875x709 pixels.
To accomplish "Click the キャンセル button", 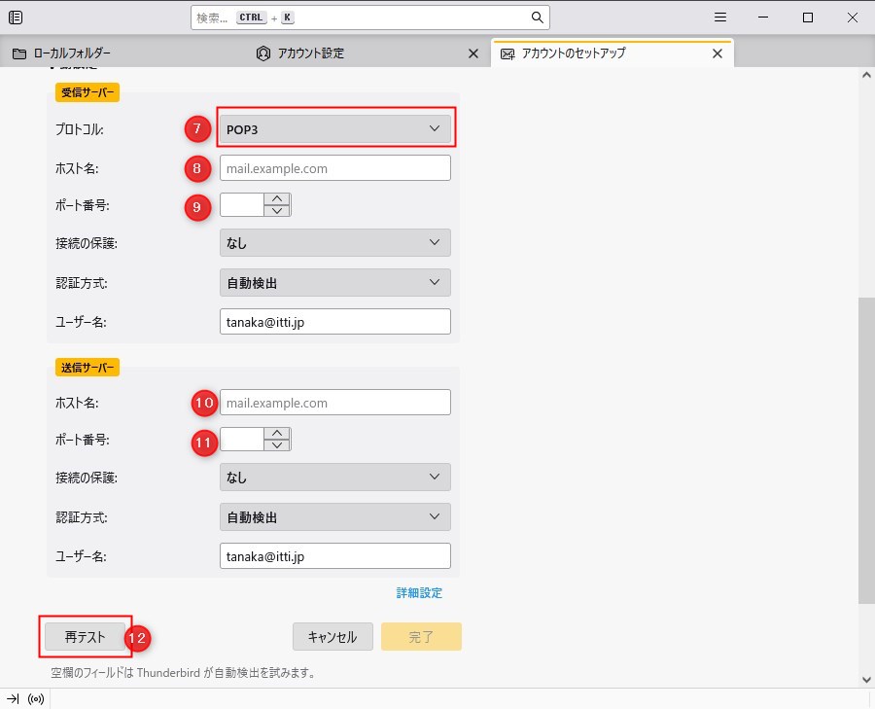I will (x=332, y=637).
